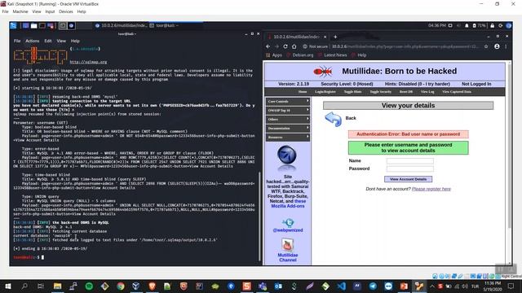522x293 pixels.
Task: Expand Core Controls side menu
Action: [288, 101]
